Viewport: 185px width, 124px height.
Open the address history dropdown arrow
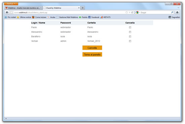pos(129,12)
